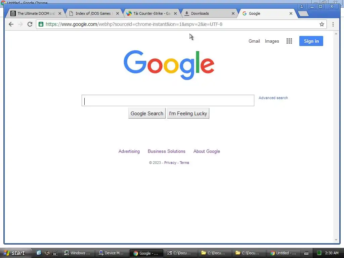344x258 pixels.
Task: Open second folder C:\Docu... taskbar item
Action: 249,253
